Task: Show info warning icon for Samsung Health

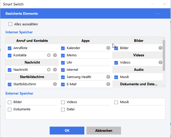Action: (x=108, y=77)
